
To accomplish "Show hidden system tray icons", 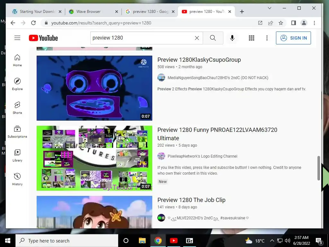I will click(272, 241).
